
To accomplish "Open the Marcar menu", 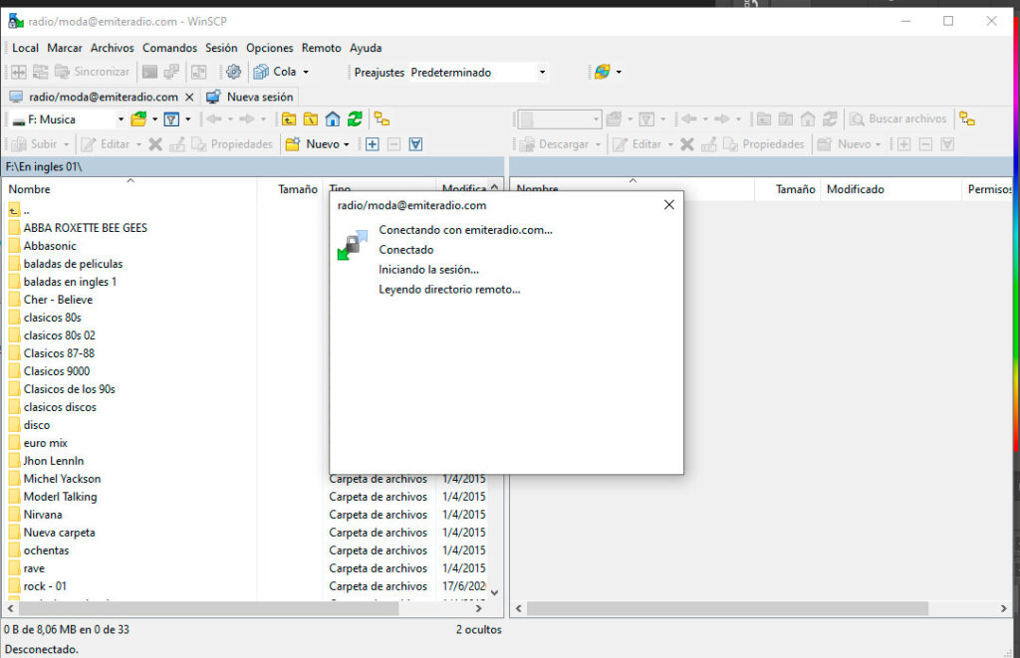I will [65, 48].
